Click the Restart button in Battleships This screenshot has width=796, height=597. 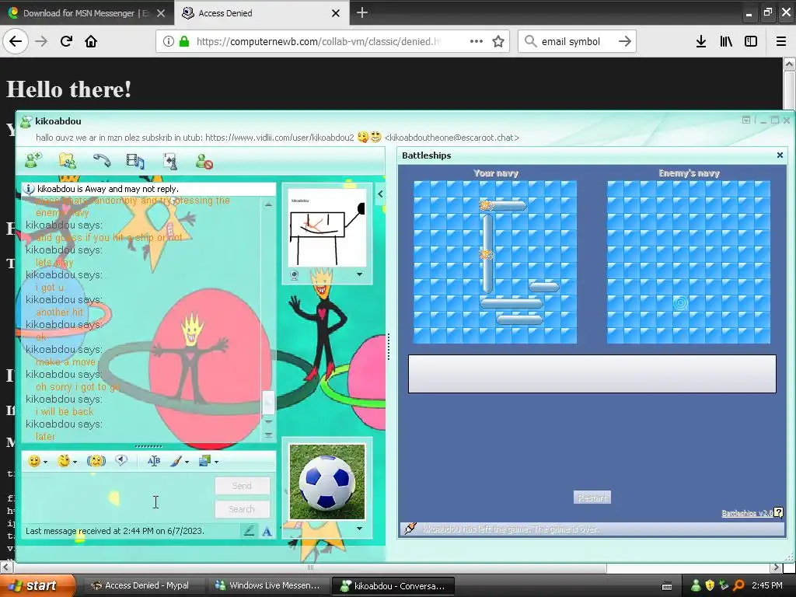pyautogui.click(x=592, y=498)
